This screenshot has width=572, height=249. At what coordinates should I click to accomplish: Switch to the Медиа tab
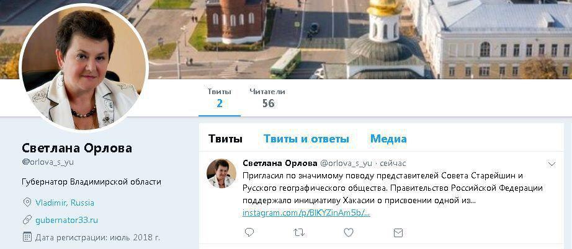pyautogui.click(x=388, y=139)
